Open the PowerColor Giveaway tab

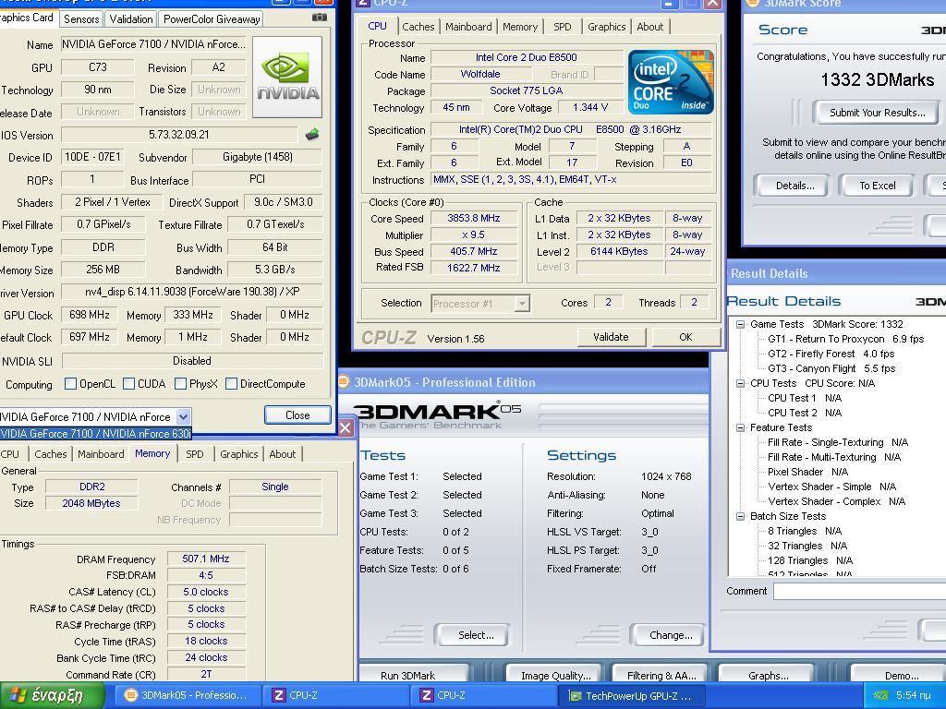coord(212,18)
